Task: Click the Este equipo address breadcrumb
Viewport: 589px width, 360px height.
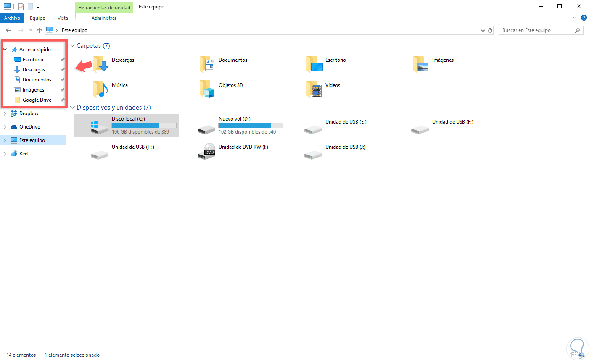Action: pos(74,30)
